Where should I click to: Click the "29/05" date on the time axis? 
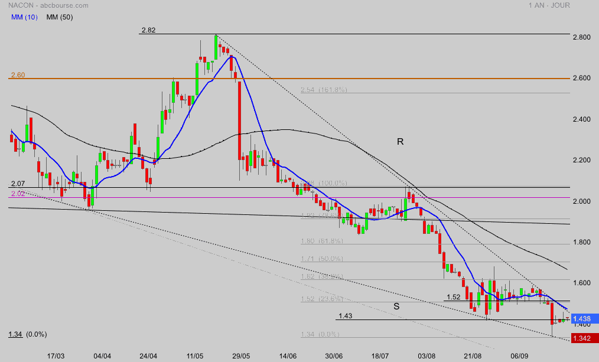point(241,356)
